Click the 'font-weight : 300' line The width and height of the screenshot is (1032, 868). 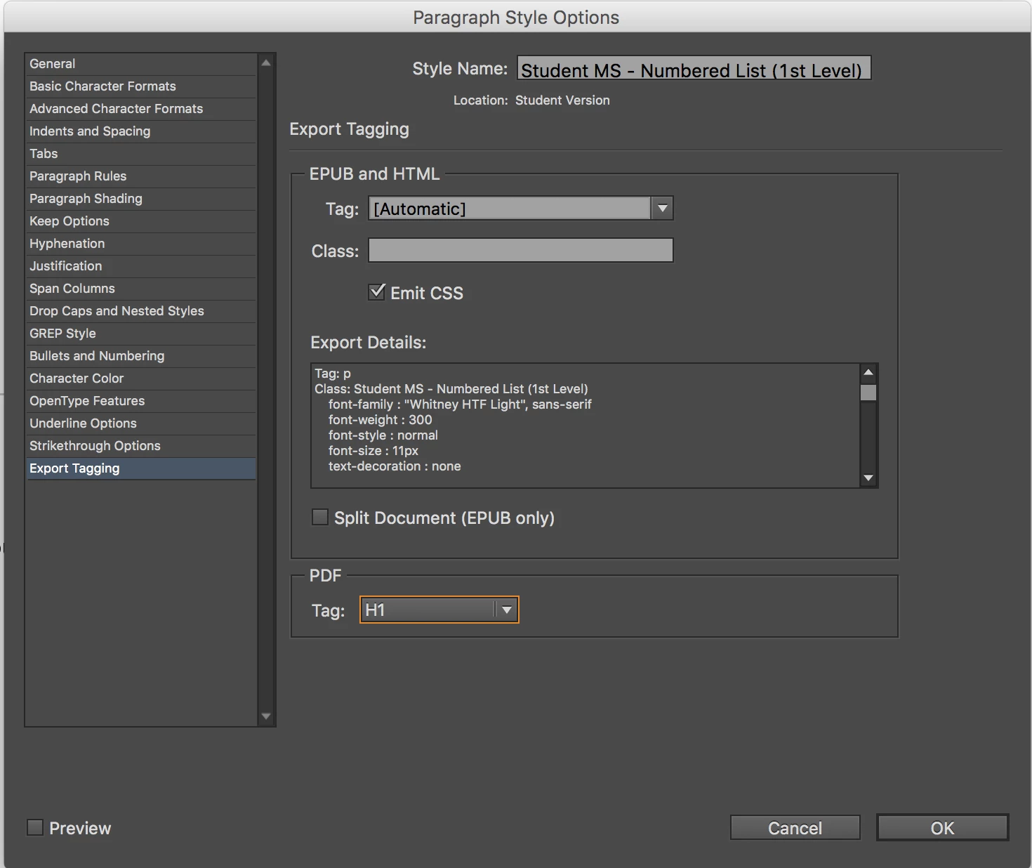(381, 420)
